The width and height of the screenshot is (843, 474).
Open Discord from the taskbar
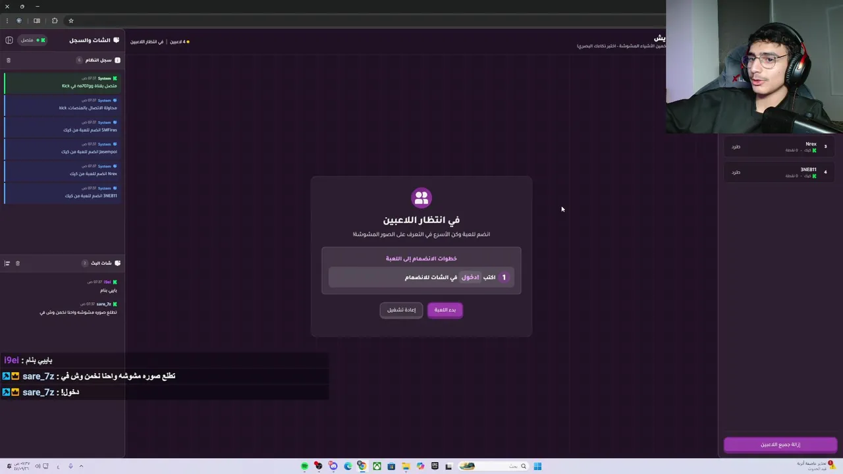(x=333, y=466)
